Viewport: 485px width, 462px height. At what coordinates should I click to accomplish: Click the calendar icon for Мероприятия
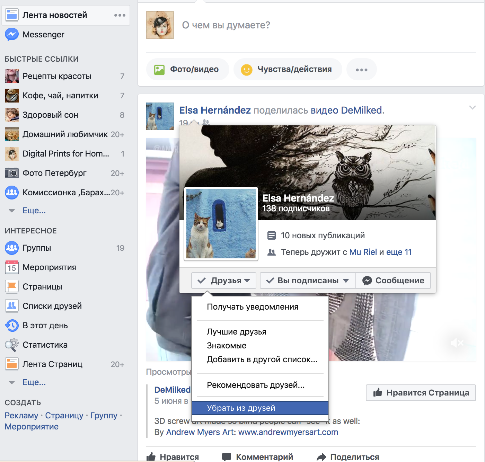coord(12,267)
